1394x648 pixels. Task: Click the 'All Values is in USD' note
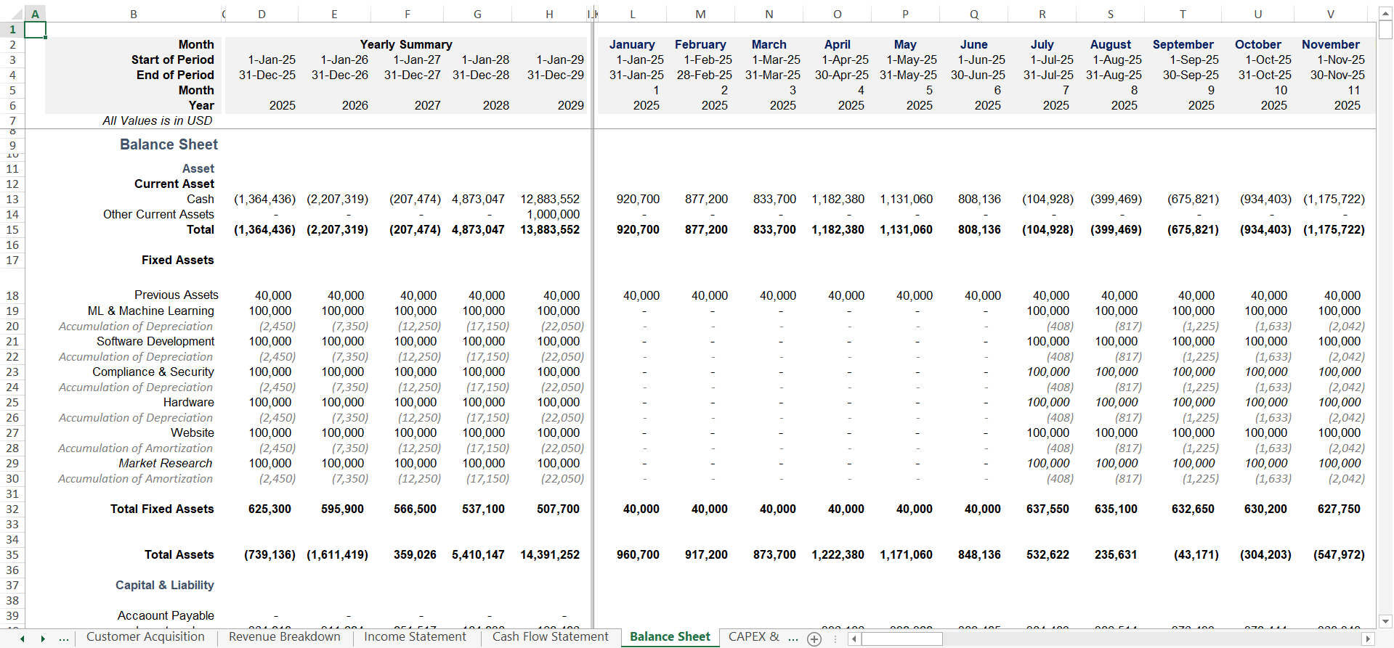click(158, 121)
